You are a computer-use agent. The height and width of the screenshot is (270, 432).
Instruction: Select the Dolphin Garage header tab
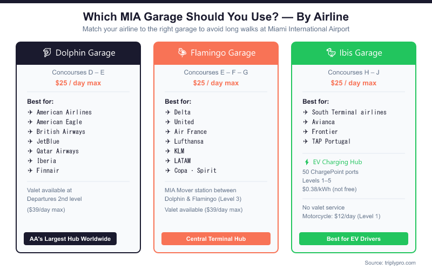[x=78, y=53]
